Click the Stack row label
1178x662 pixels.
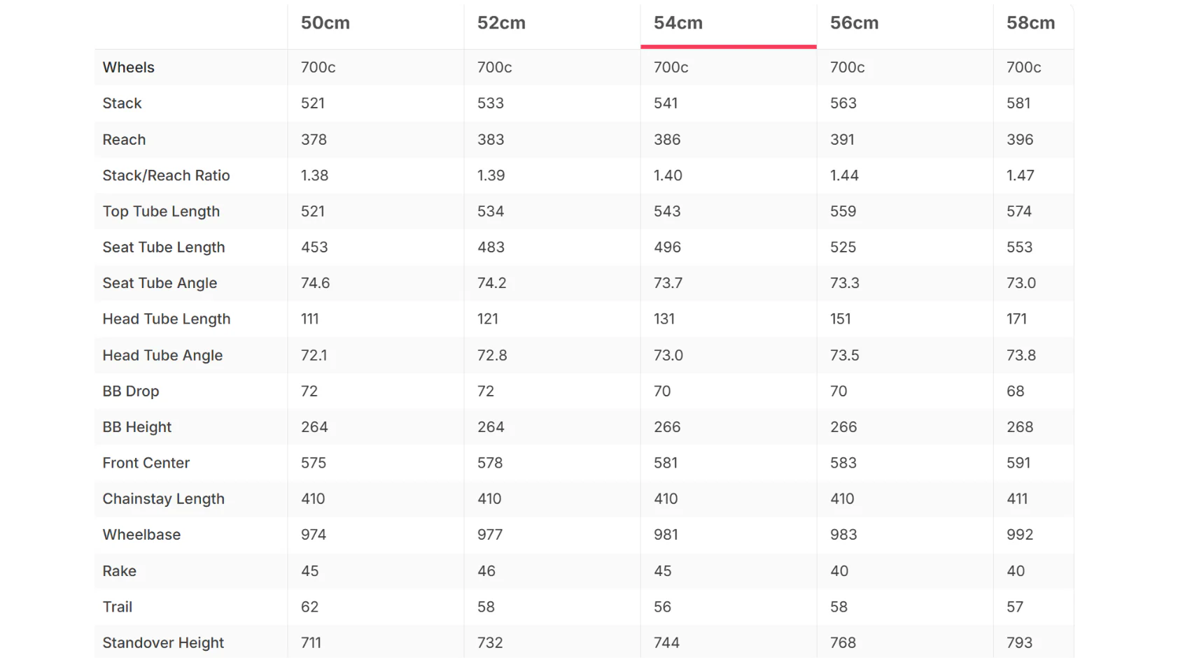tap(122, 103)
